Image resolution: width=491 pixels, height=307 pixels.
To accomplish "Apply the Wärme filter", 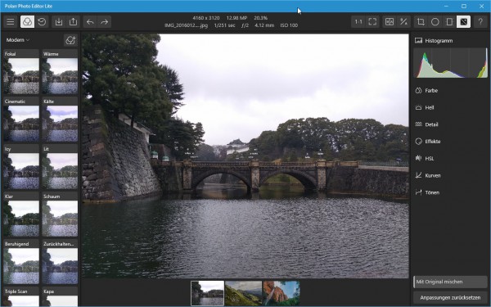I will [x=60, y=72].
